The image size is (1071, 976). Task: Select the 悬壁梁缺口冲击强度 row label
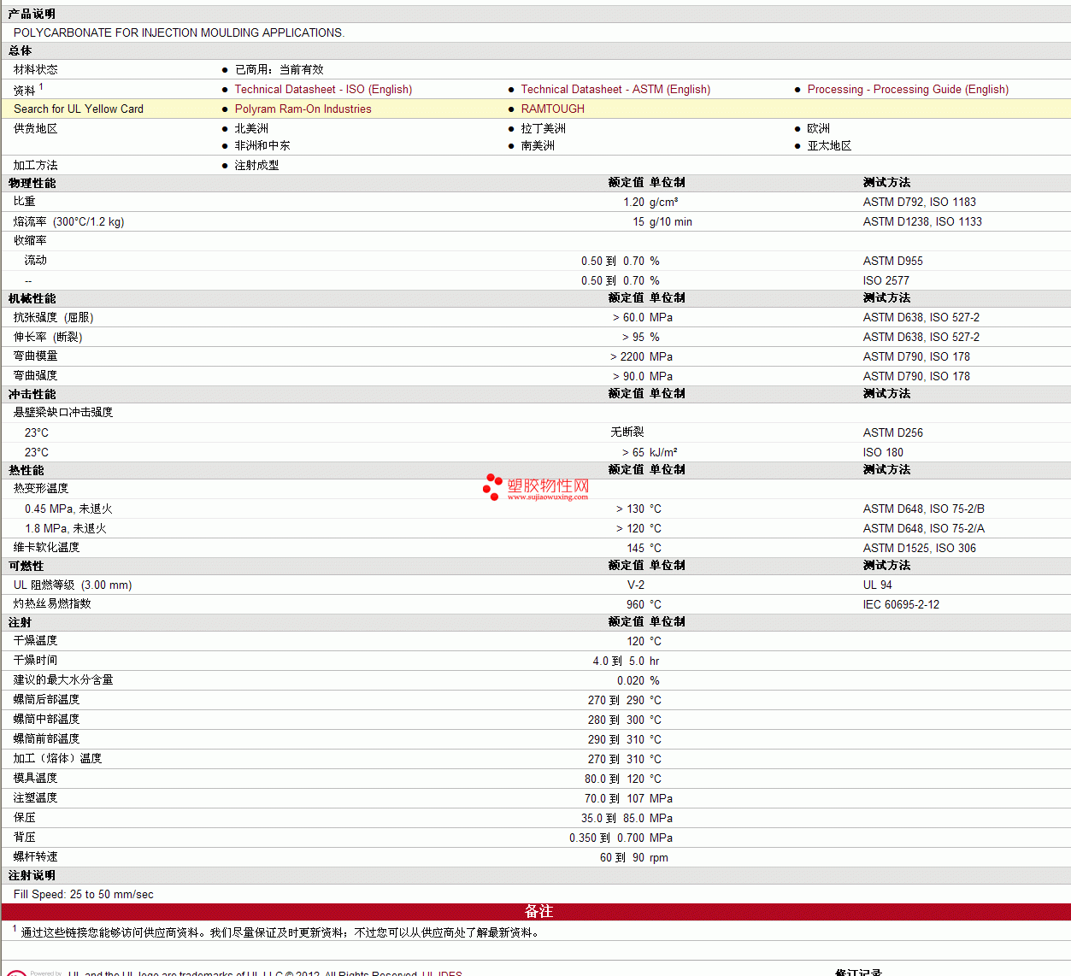tap(63, 412)
